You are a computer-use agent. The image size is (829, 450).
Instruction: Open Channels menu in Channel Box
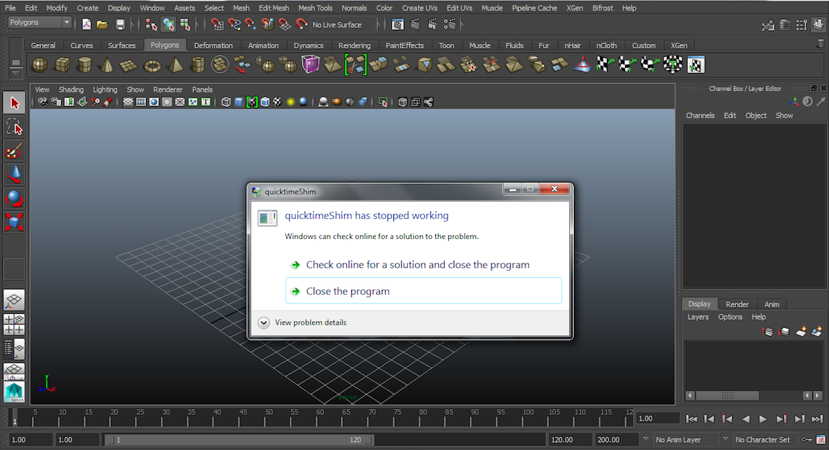pos(700,115)
